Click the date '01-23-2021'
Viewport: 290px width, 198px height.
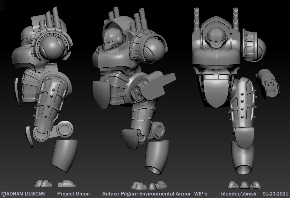[x=275, y=194]
